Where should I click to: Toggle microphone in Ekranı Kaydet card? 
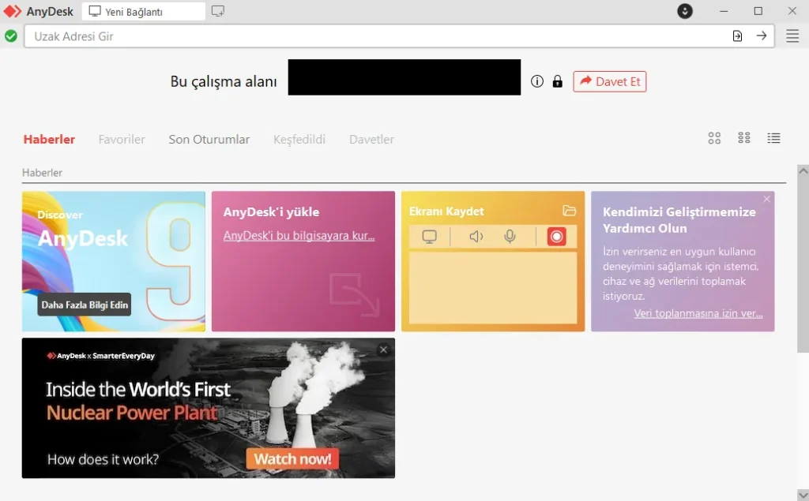click(510, 237)
